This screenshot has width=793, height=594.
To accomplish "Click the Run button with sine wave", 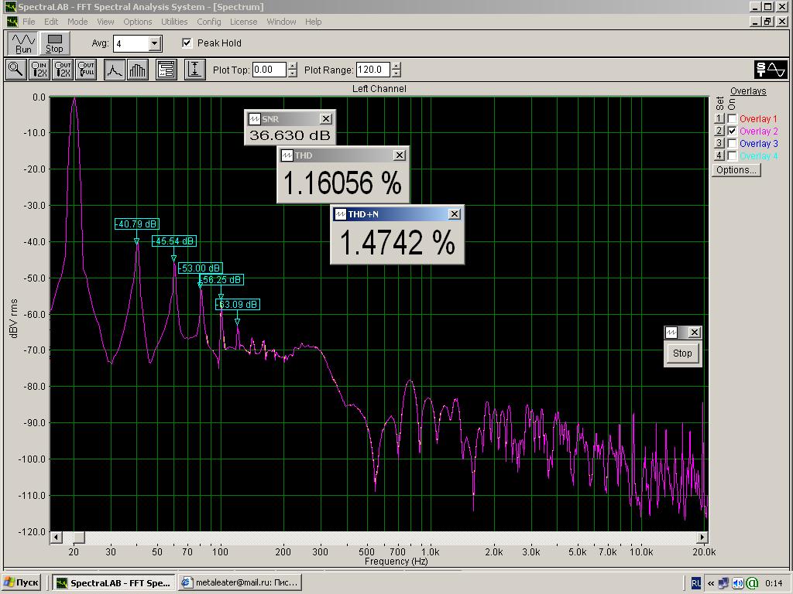I will [23, 43].
